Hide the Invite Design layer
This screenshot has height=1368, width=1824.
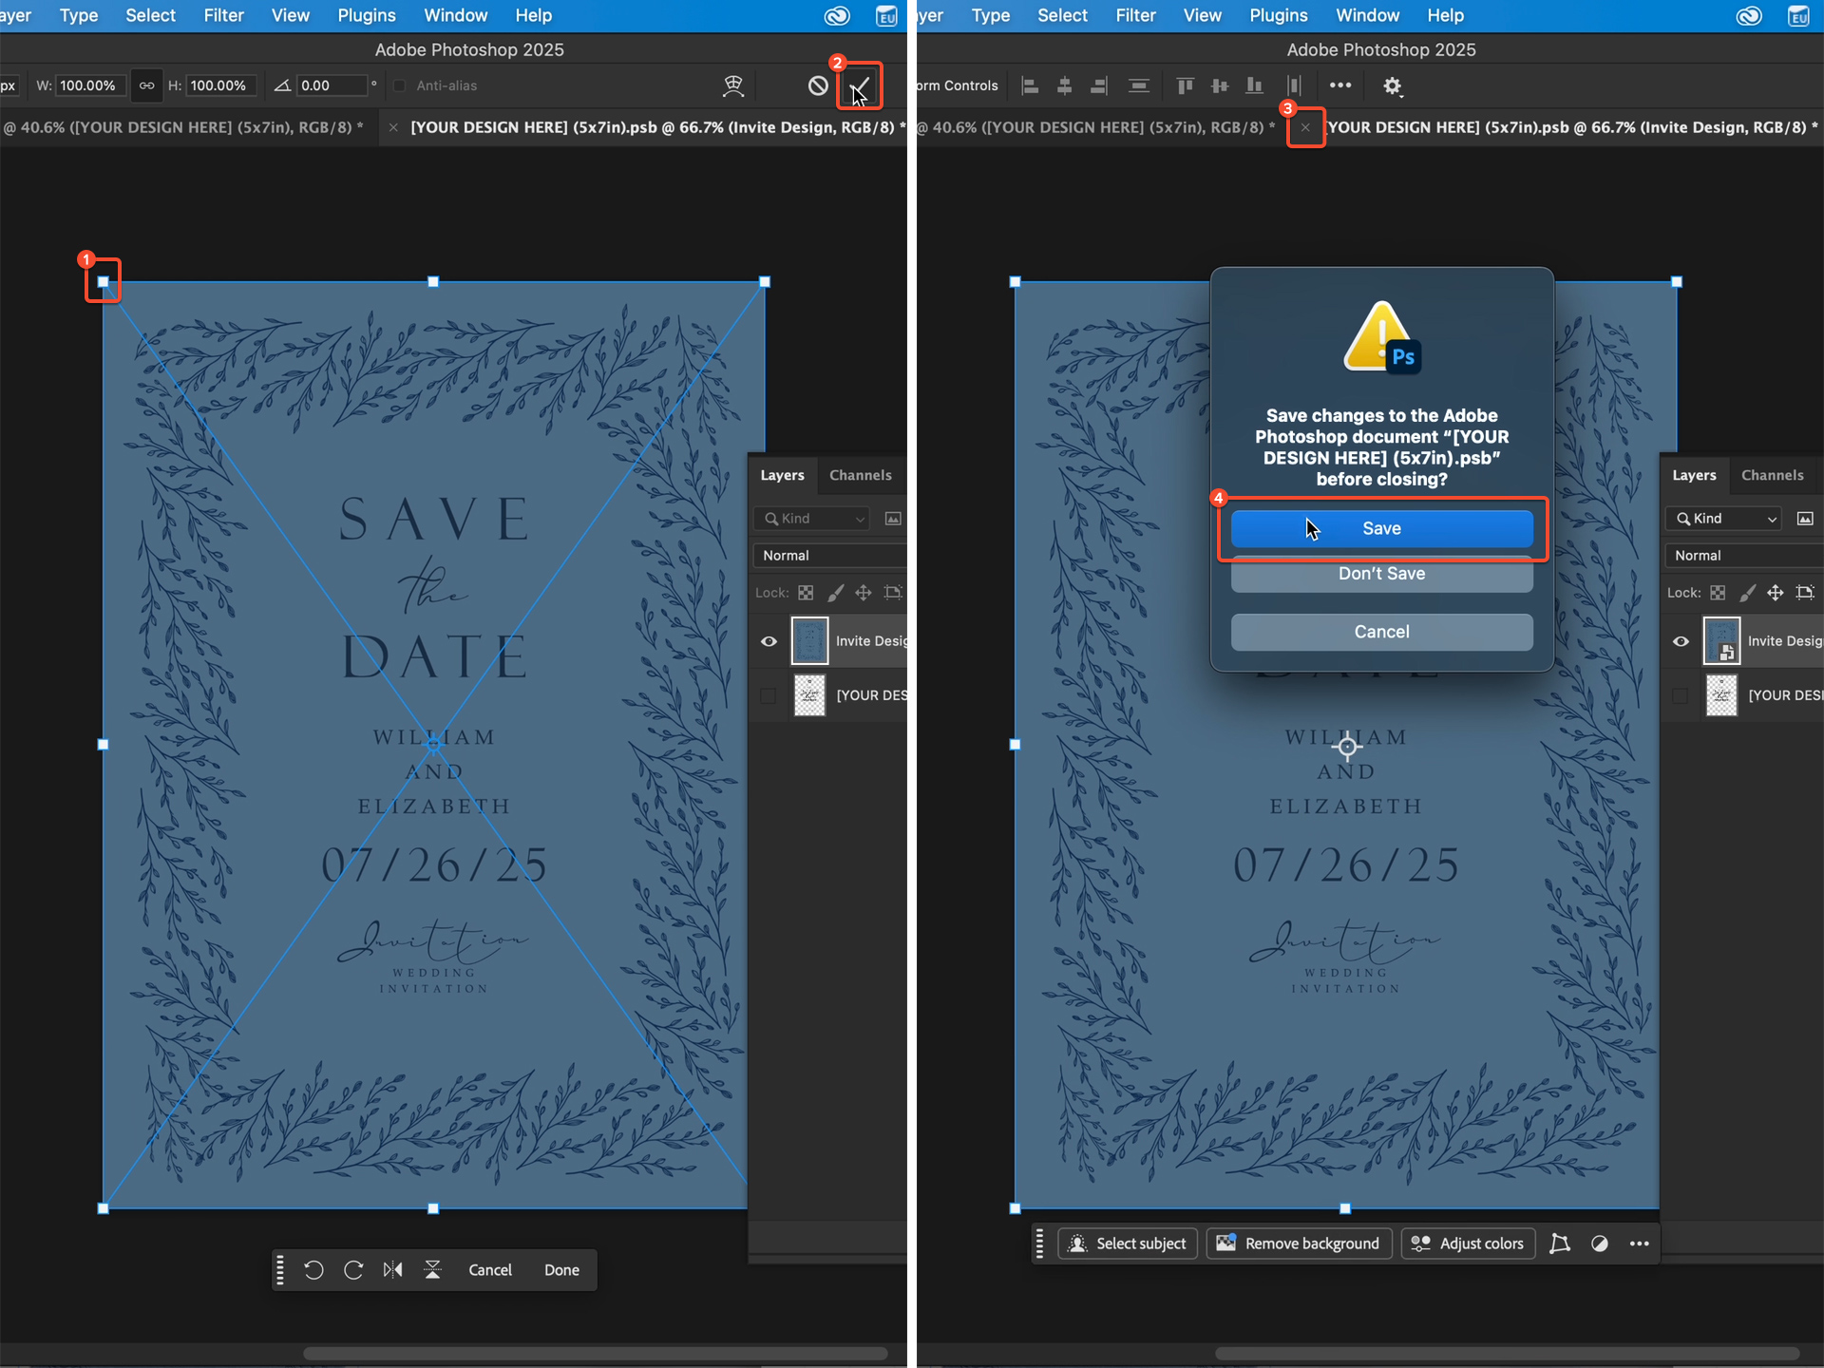coord(769,640)
